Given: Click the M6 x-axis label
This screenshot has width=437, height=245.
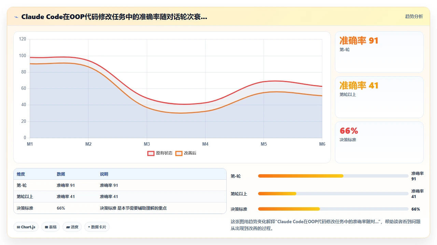Looking at the screenshot, I should pyautogui.click(x=322, y=144).
